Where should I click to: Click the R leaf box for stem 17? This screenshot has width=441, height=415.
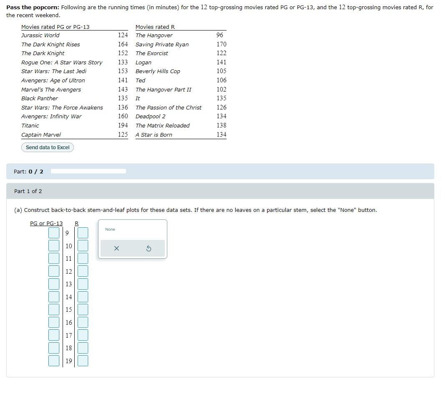[x=83, y=335]
